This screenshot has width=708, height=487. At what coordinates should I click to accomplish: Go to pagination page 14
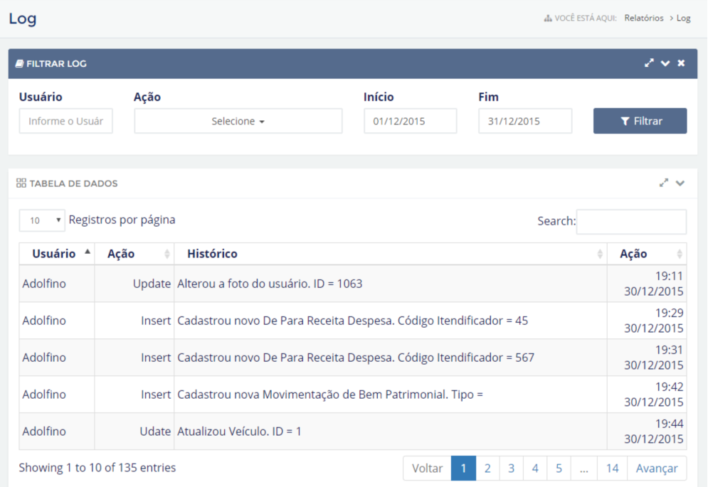[612, 468]
